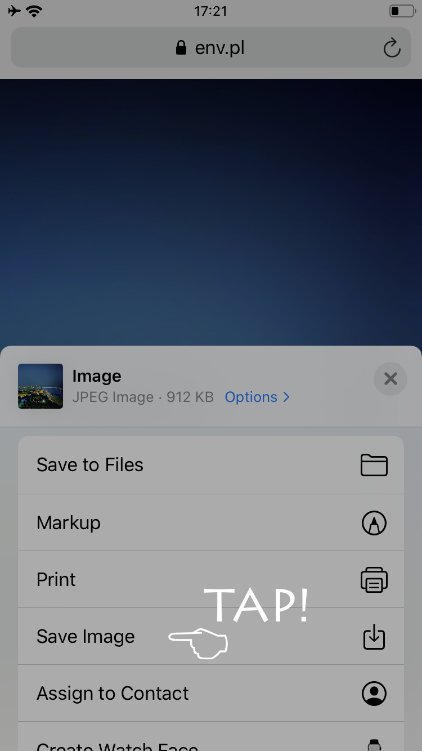Select Assign to Contact
Screen dimensions: 422x751
pos(113,694)
